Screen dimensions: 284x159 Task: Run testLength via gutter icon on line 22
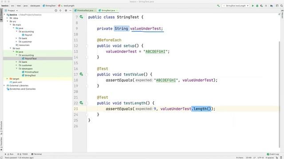pos(81,103)
